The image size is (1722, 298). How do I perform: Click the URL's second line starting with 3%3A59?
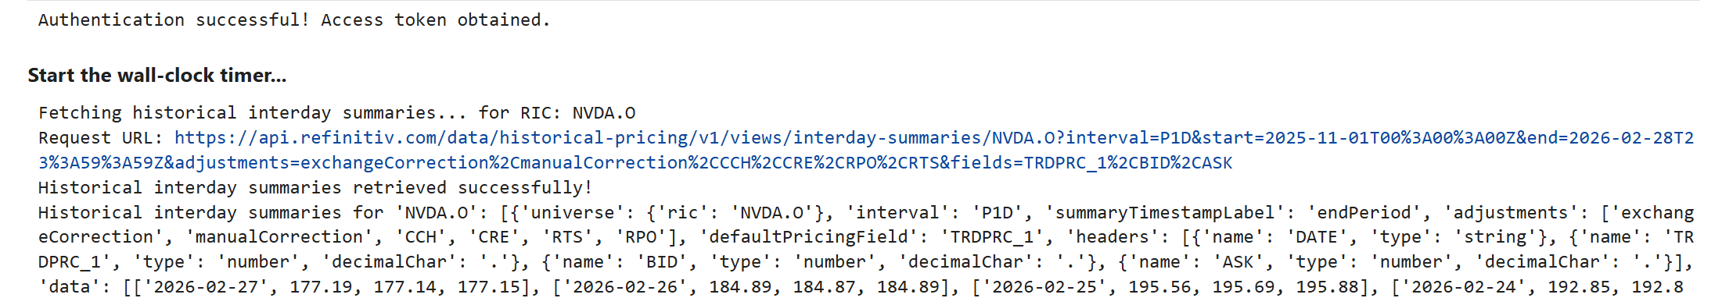pos(635,163)
